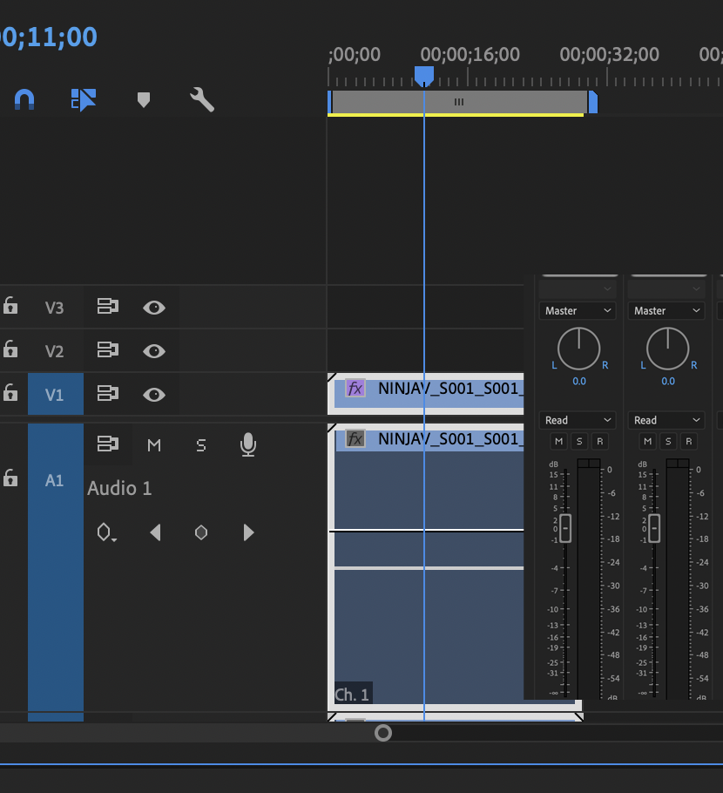This screenshot has width=723, height=793.
Task: Lock track V2 with the padlock icon
Action: pos(10,350)
